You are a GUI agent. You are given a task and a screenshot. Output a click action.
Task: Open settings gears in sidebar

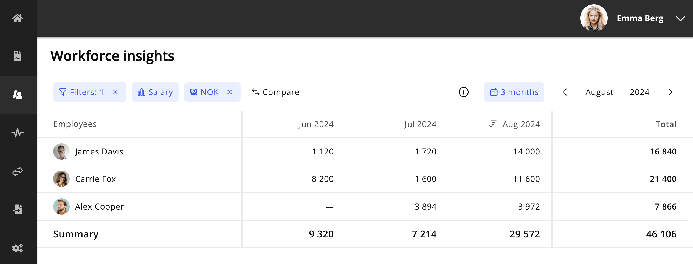point(18,248)
